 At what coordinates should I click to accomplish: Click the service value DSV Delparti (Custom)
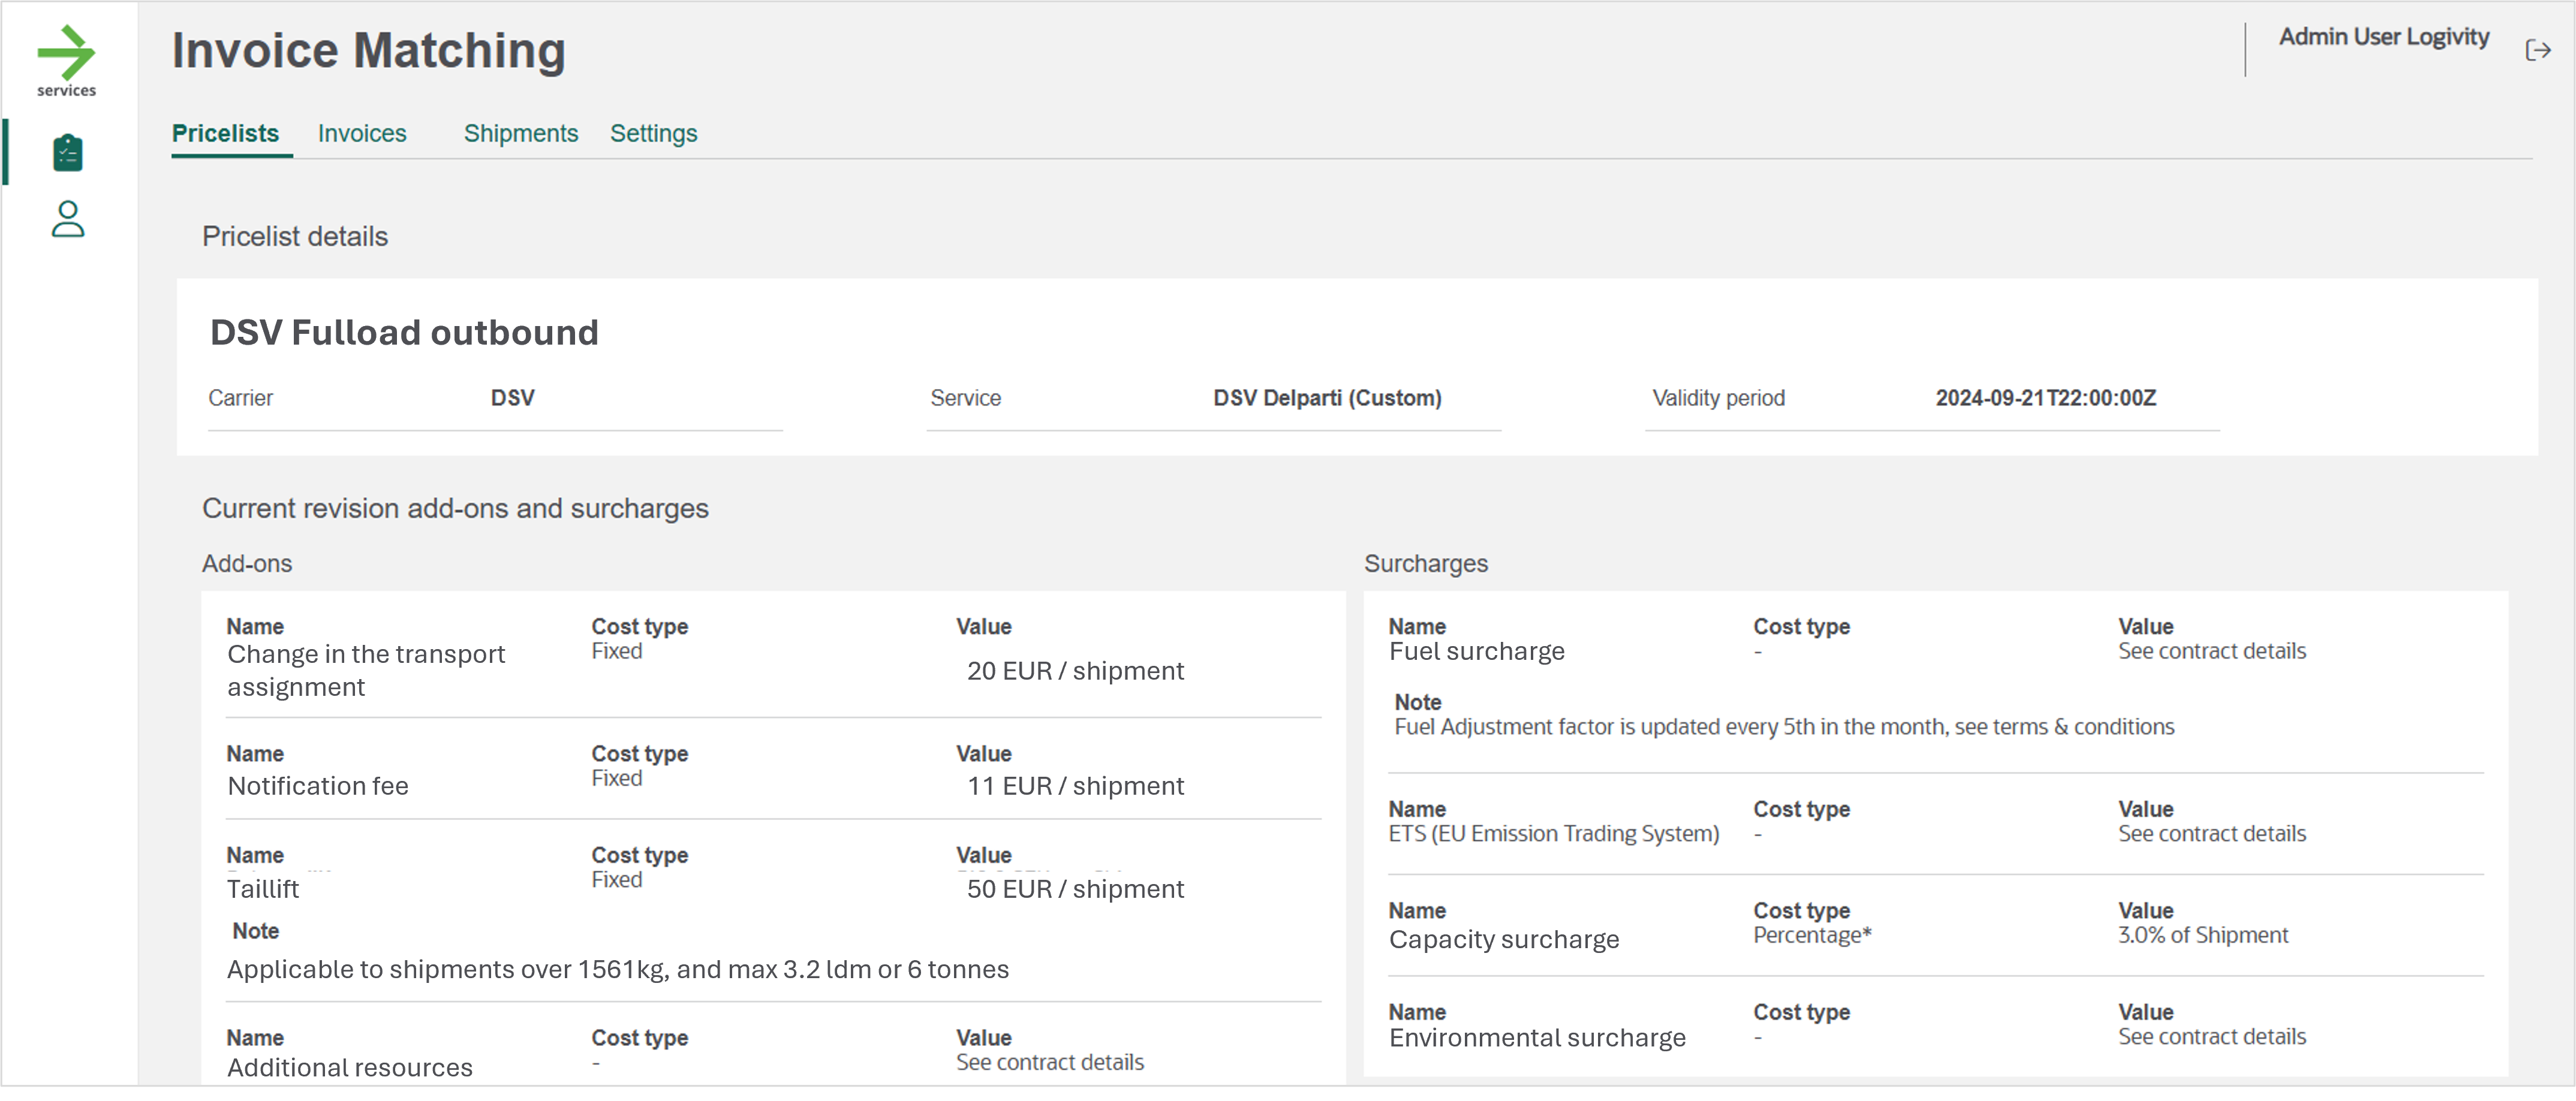(x=1327, y=397)
